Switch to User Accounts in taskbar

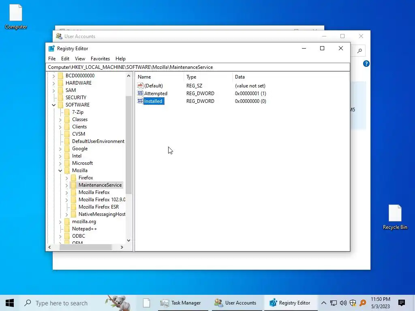[236, 303]
